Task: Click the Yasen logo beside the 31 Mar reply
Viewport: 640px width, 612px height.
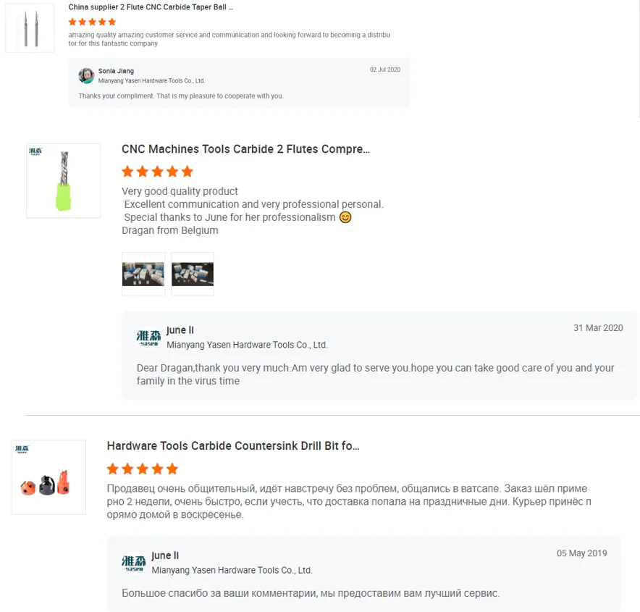Action: (149, 338)
